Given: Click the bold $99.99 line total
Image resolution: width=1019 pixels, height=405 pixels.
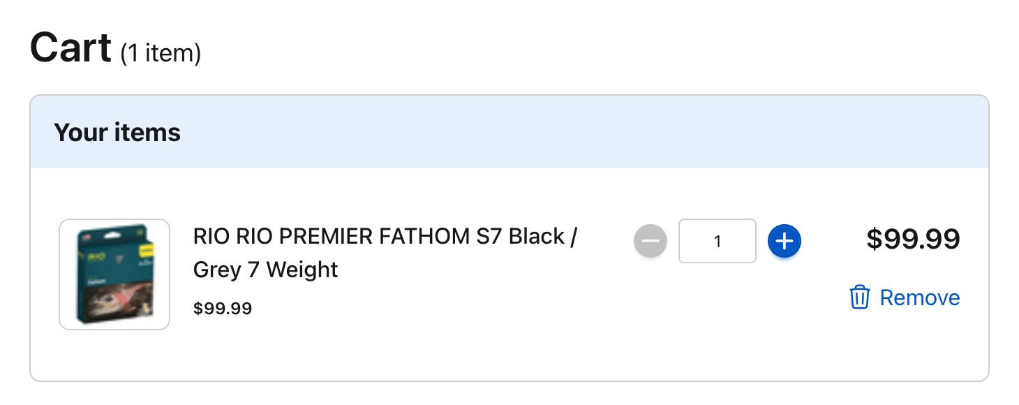Looking at the screenshot, I should (x=913, y=240).
